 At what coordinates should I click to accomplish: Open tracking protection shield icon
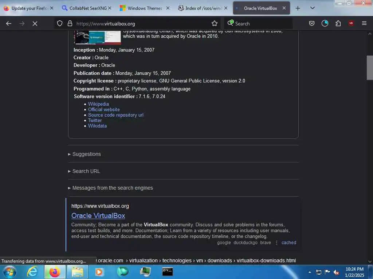tap(60, 24)
